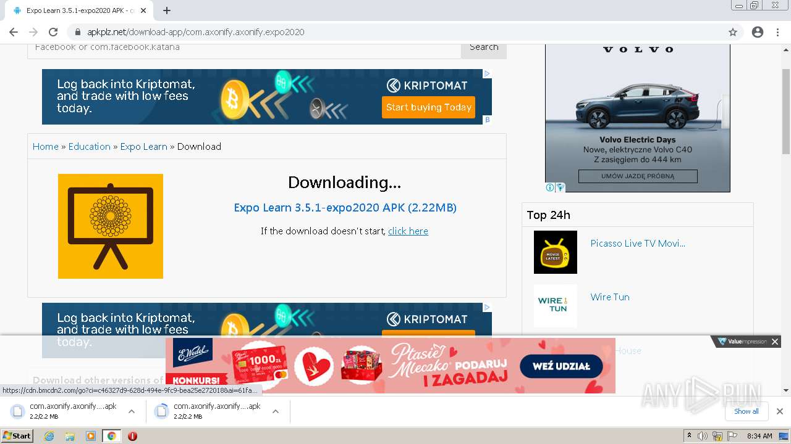Click Start buying Today in top Kriptomat ad
The width and height of the screenshot is (791, 444).
tap(428, 107)
